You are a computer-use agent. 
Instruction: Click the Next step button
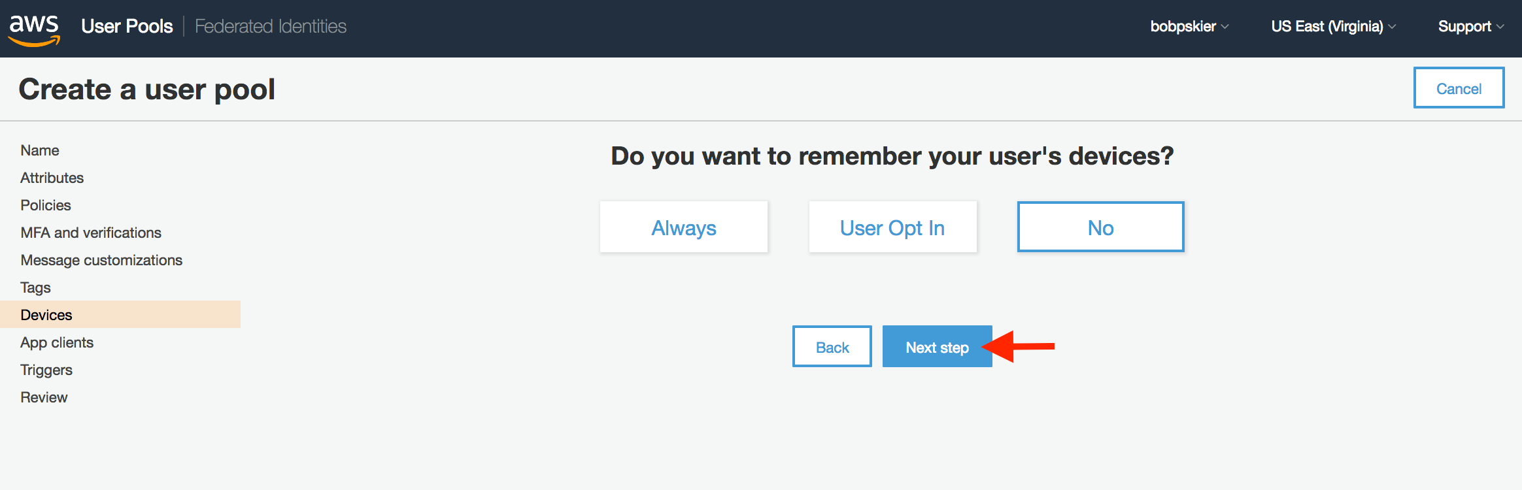pos(938,347)
